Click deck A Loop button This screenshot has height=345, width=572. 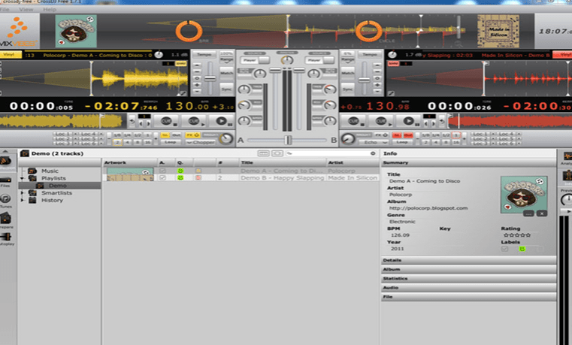[x=170, y=142]
